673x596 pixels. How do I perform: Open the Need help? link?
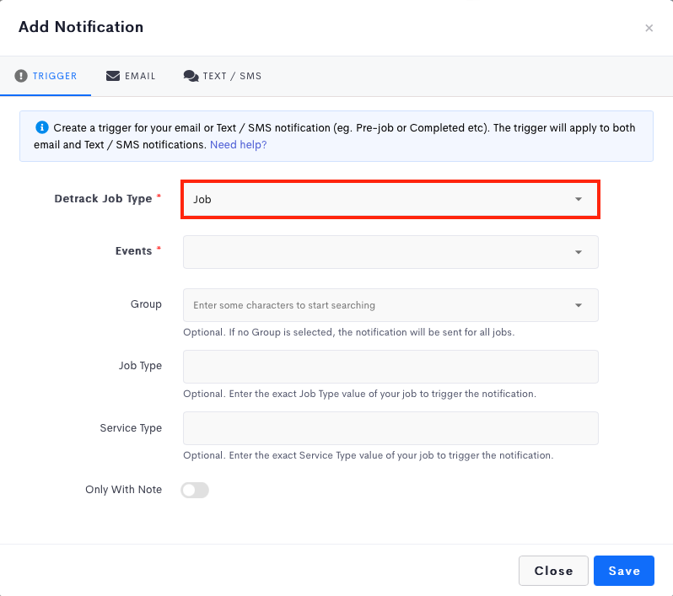238,145
